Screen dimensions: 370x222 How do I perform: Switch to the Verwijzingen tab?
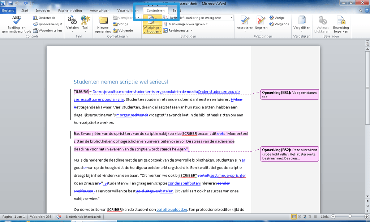pos(100,10)
